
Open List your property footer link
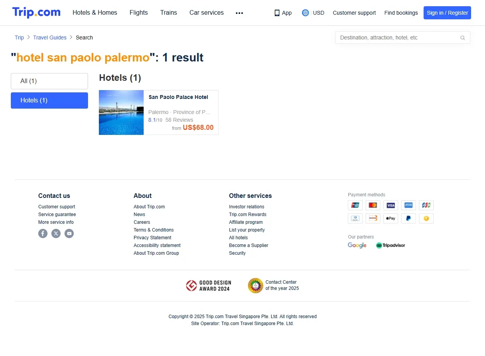(247, 230)
